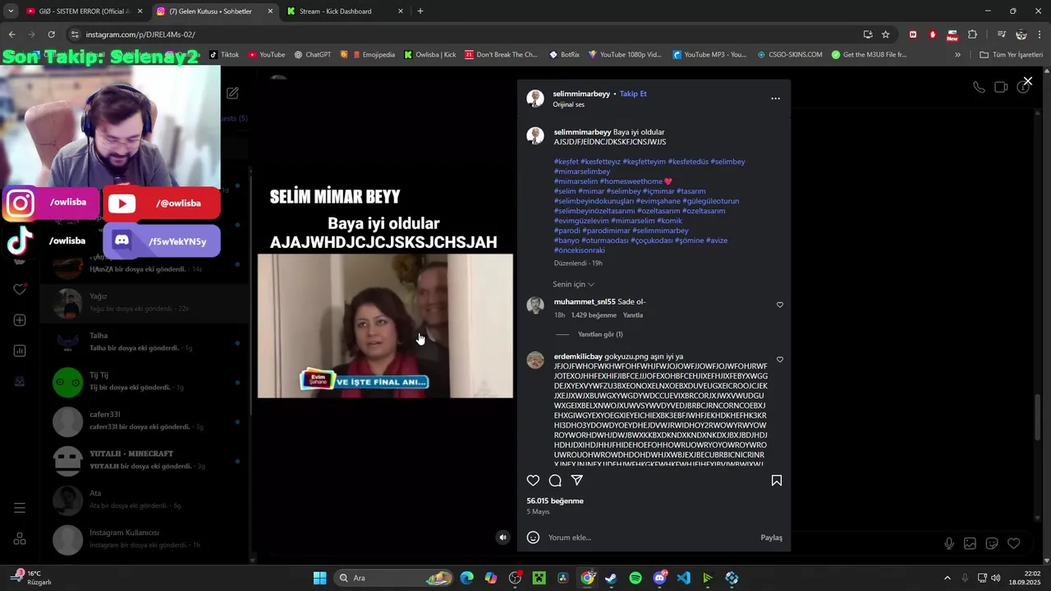The width and height of the screenshot is (1051, 591).
Task: Reload the current page
Action: pyautogui.click(x=52, y=34)
